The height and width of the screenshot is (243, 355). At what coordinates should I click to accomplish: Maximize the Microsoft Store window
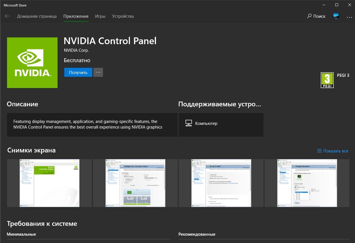click(x=337, y=5)
